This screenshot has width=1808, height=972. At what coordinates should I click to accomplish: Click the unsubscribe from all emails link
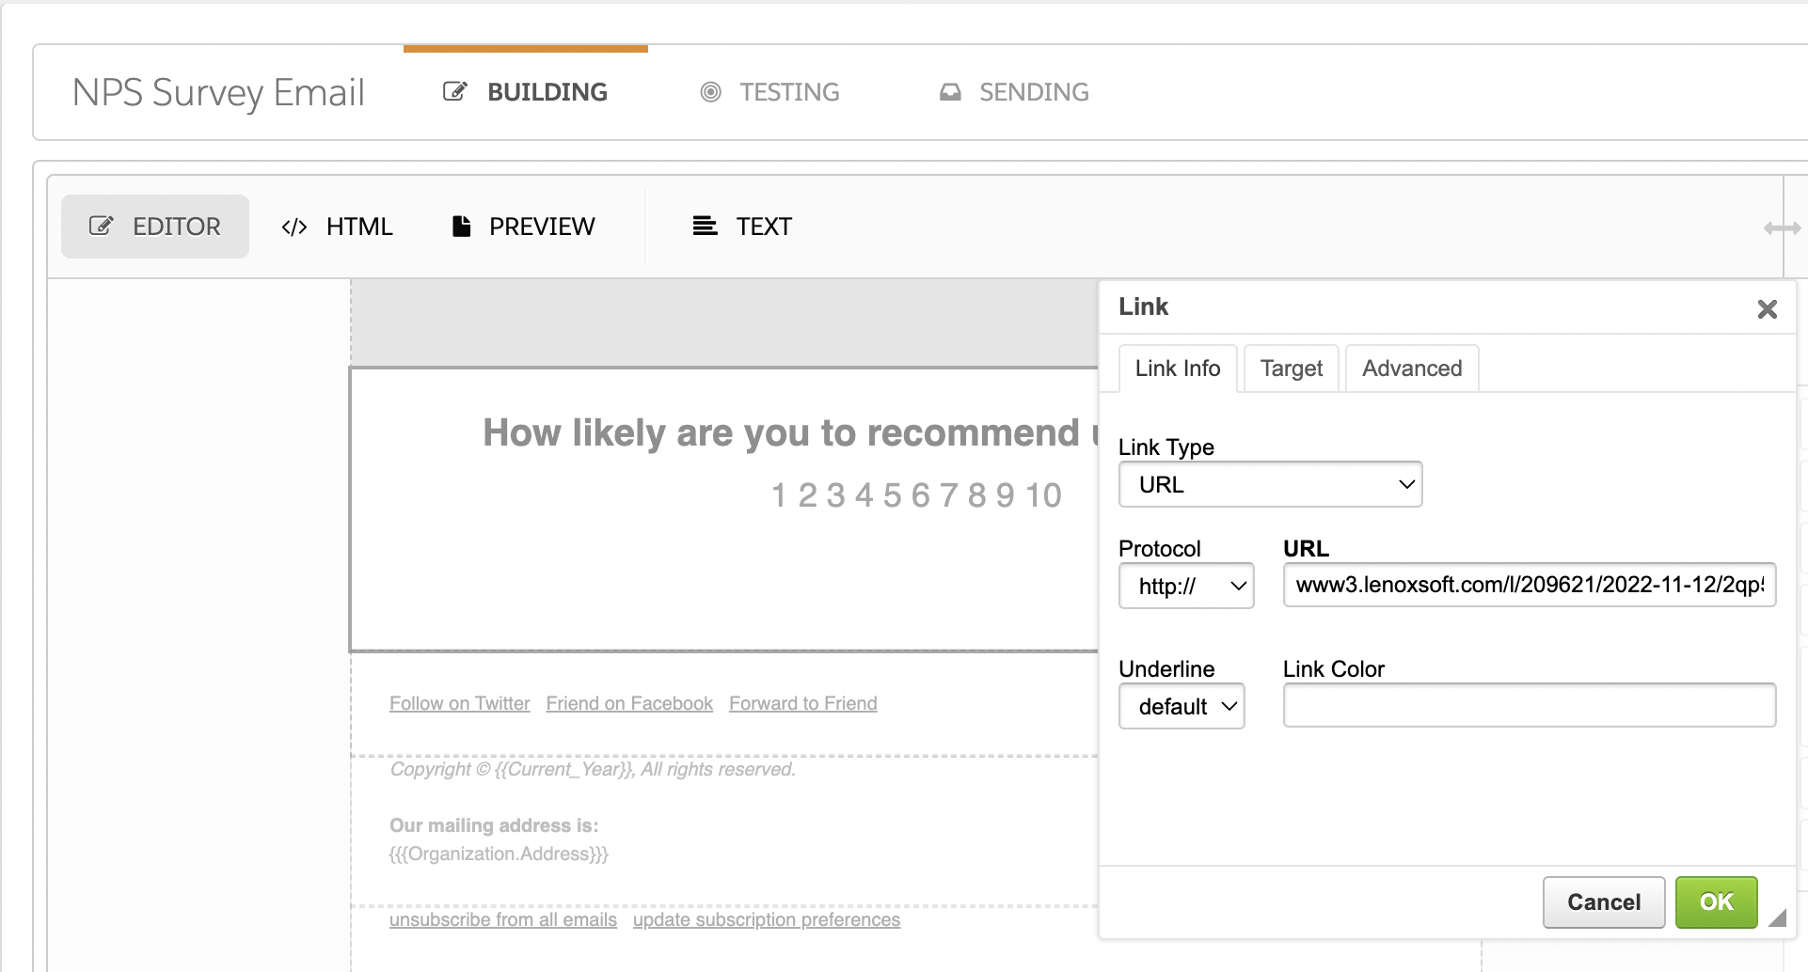pyautogui.click(x=503, y=919)
